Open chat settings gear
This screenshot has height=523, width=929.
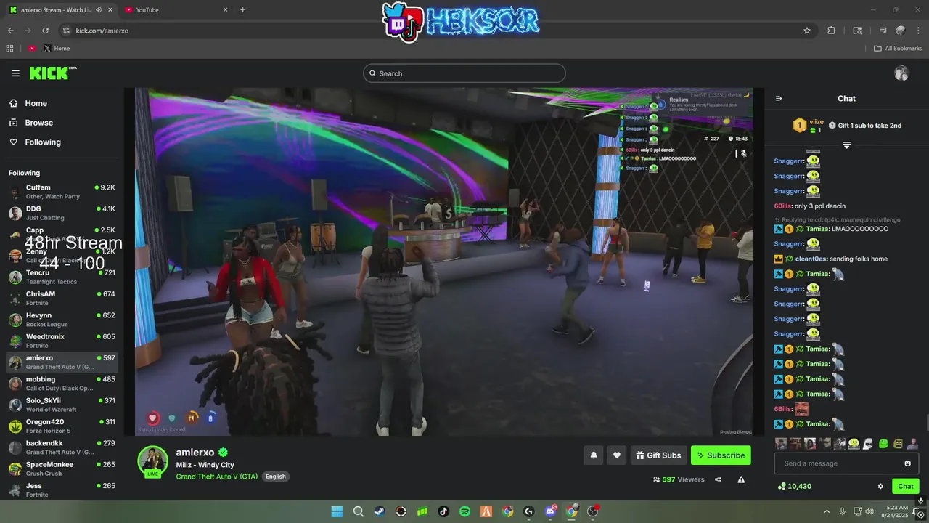click(x=880, y=486)
